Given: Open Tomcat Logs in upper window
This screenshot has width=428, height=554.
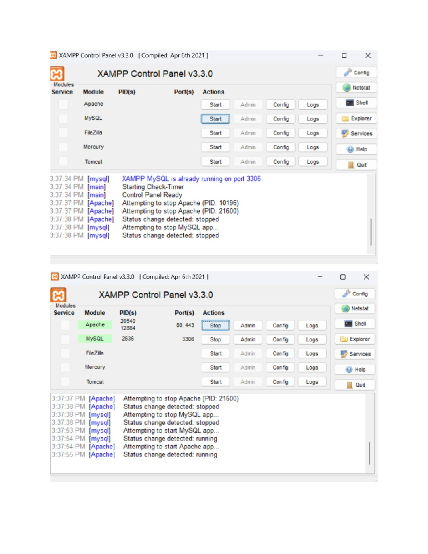Looking at the screenshot, I should [313, 162].
